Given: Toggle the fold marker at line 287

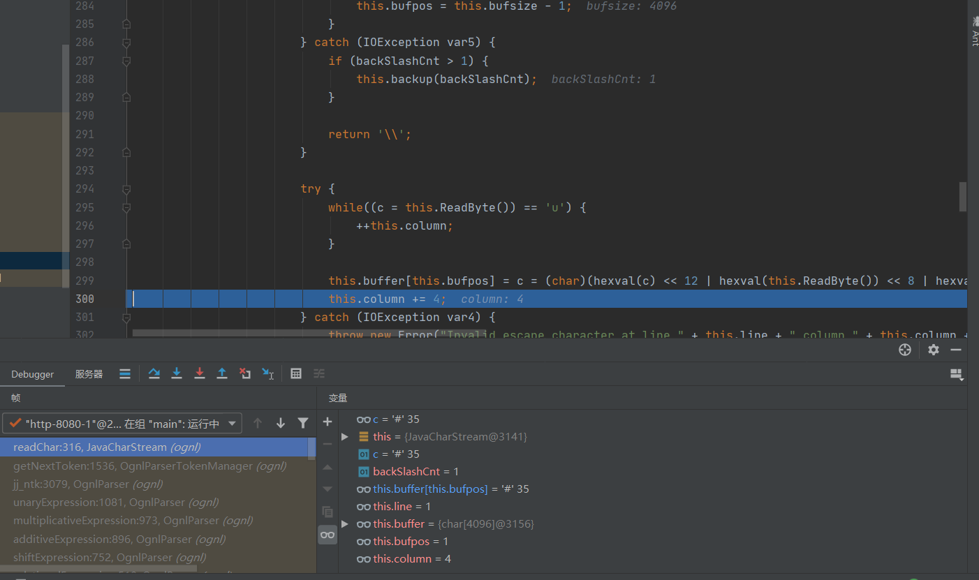Looking at the screenshot, I should [126, 61].
